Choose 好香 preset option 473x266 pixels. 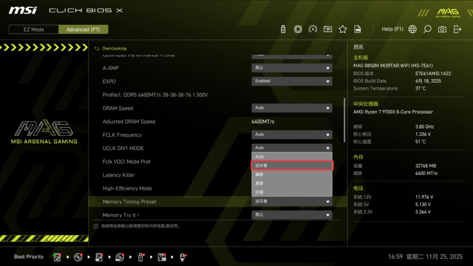[x=292, y=192]
